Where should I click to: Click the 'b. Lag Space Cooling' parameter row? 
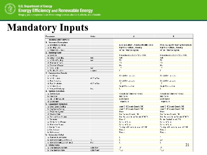coord(119,109)
